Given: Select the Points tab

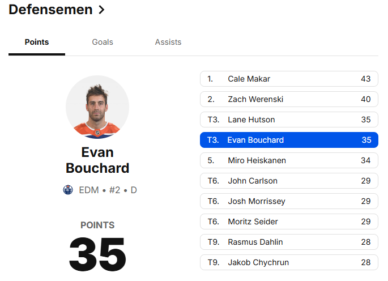Looking at the screenshot, I should (x=37, y=42).
